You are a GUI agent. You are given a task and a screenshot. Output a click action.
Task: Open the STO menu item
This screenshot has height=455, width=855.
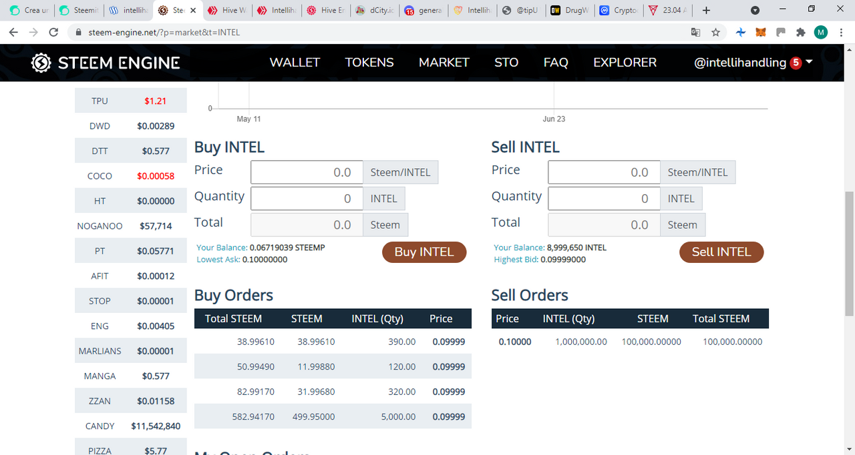pos(506,62)
